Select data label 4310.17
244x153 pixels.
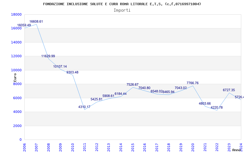point(84,107)
